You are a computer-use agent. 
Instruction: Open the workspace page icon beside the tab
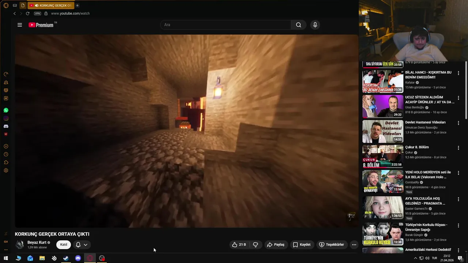point(23,5)
